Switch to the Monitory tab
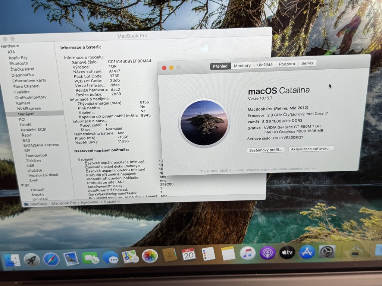The height and width of the screenshot is (286, 382). pos(242,66)
